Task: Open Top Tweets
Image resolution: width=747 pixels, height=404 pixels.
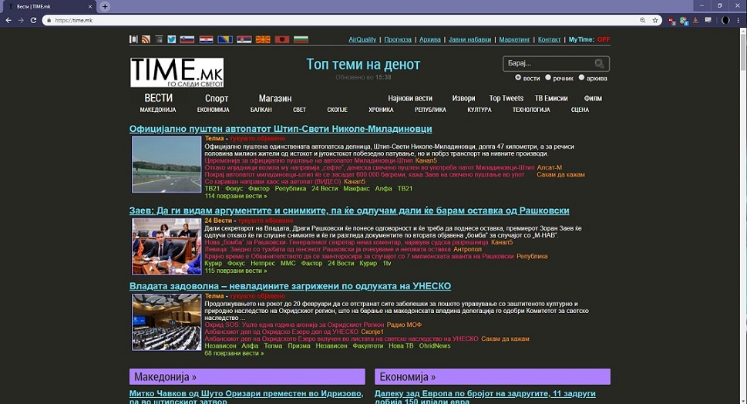Action: pyautogui.click(x=506, y=98)
